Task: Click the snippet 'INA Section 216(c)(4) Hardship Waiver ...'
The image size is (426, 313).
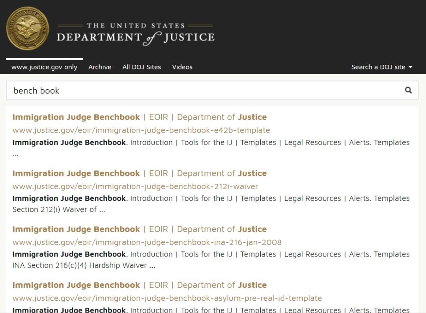Action: click(84, 265)
